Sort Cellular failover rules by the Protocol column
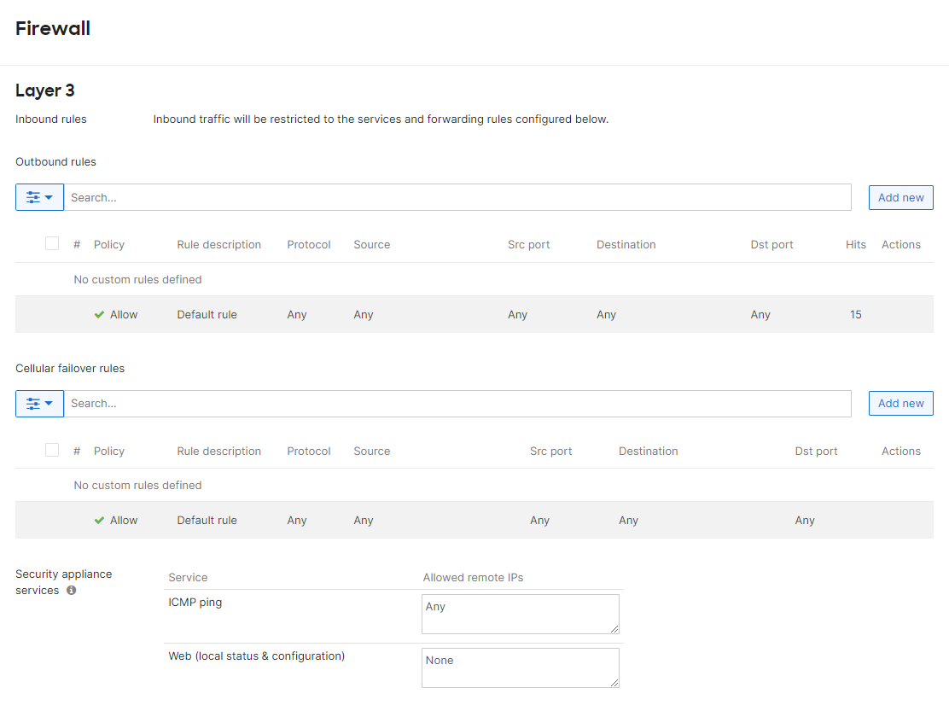949x717 pixels. [309, 451]
